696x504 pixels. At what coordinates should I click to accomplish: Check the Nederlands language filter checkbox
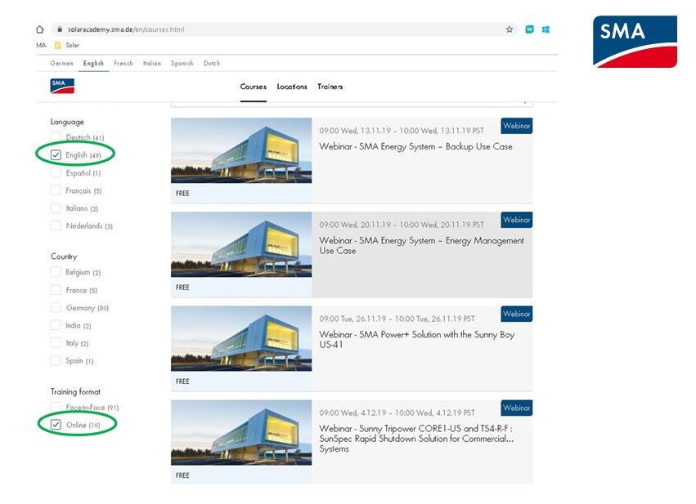pyautogui.click(x=56, y=225)
